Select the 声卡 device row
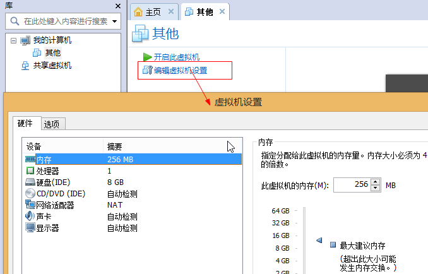Viewport: 428px width, 274px height. tap(133, 217)
